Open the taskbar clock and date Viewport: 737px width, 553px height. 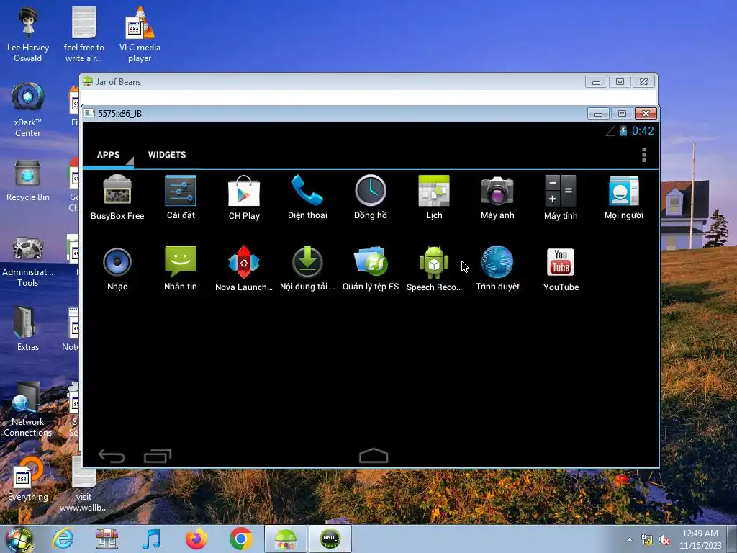tap(700, 539)
